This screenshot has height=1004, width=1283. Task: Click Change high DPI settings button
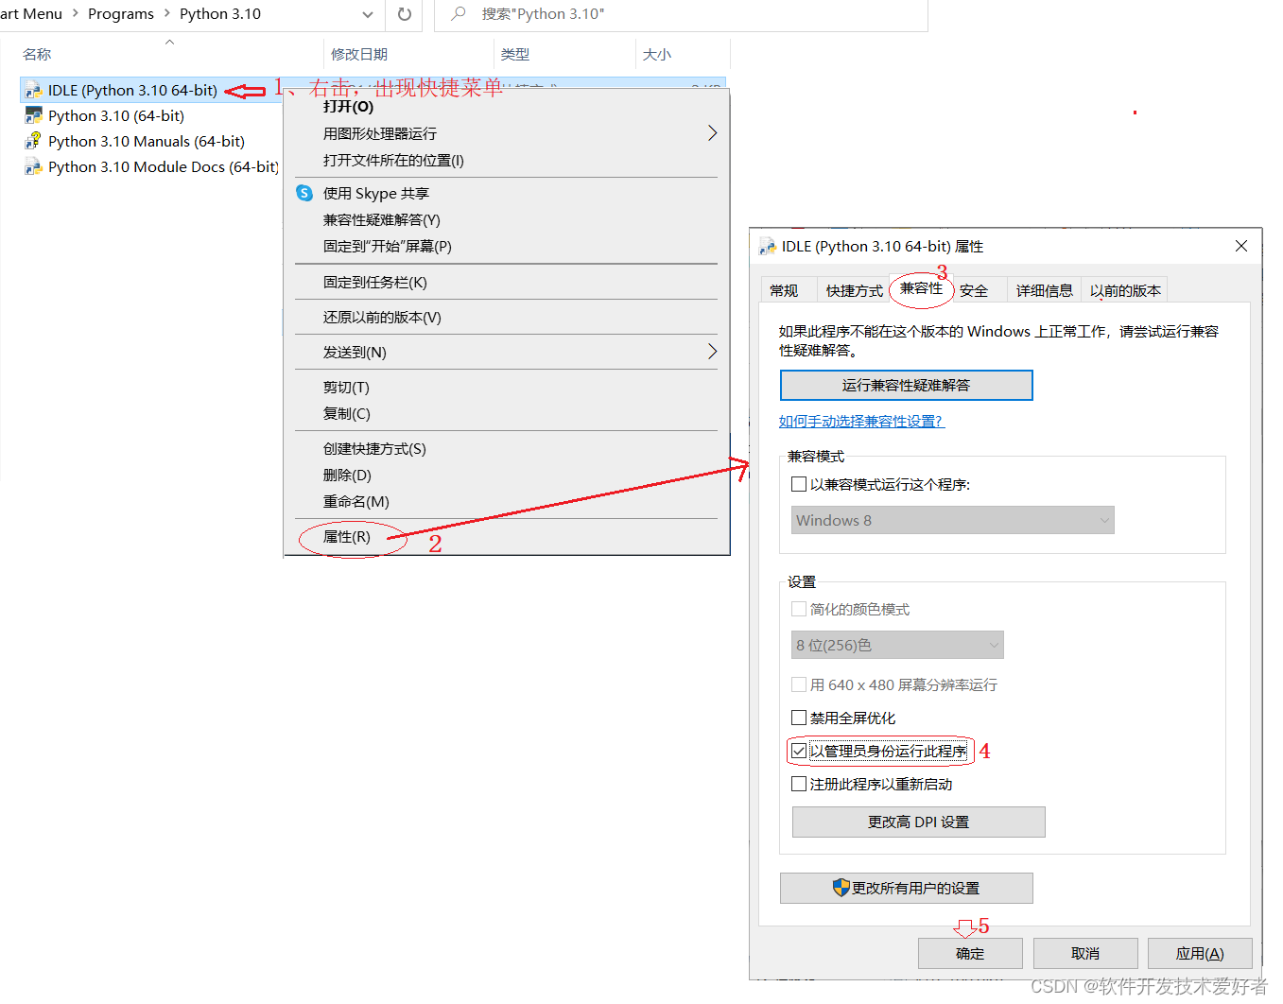pos(918,822)
